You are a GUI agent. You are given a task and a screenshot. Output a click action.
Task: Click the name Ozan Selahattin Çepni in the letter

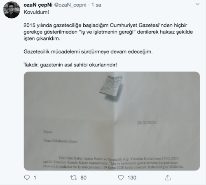(61, 141)
